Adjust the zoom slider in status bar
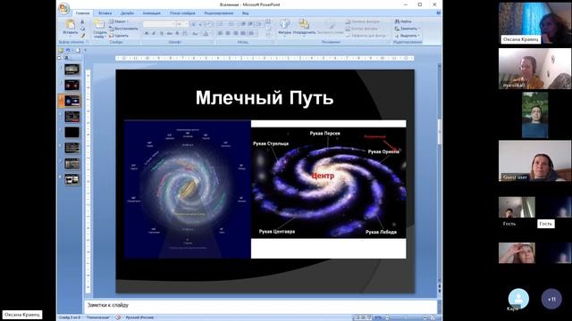The image size is (572, 321). tap(406, 317)
